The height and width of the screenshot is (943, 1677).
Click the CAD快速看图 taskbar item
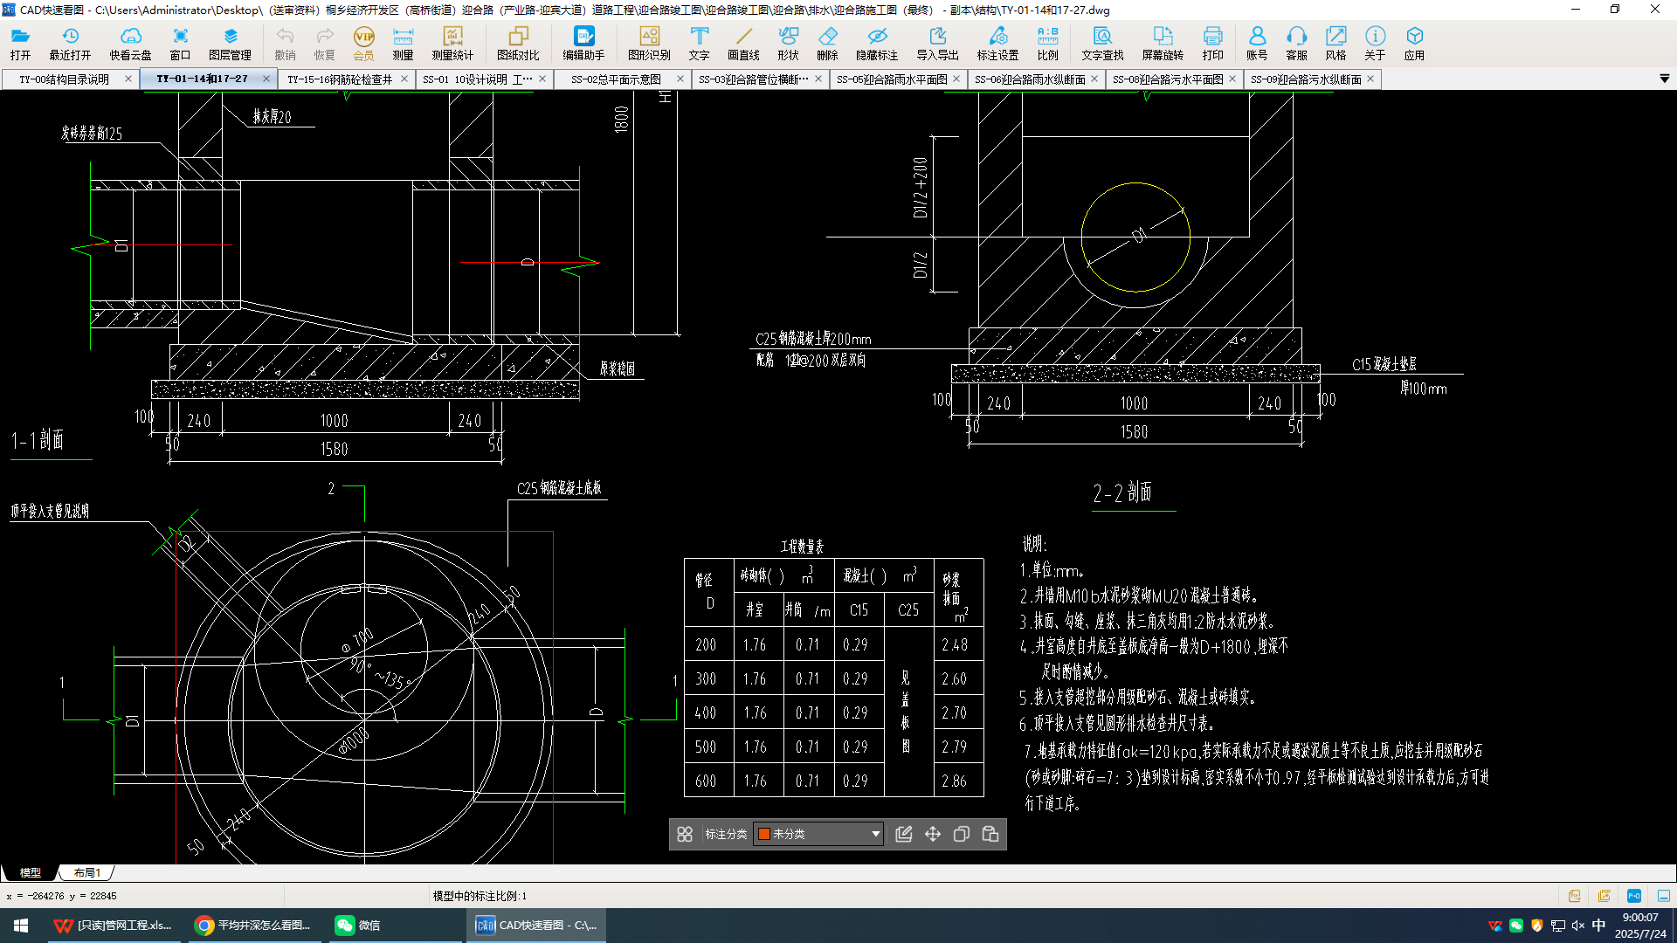click(536, 926)
